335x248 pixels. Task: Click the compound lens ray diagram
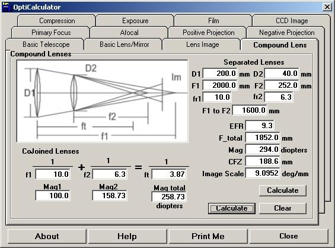[x=103, y=101]
